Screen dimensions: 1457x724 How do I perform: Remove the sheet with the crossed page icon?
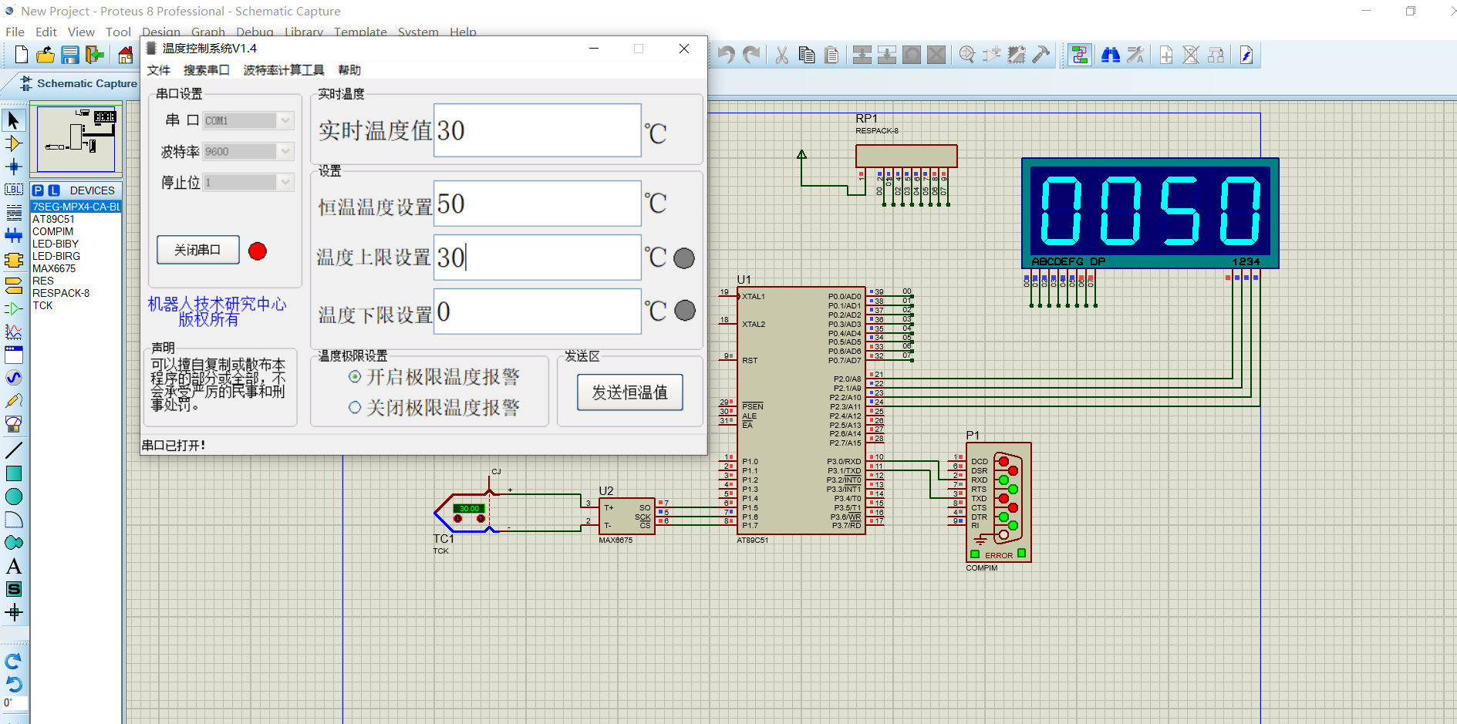point(1191,55)
